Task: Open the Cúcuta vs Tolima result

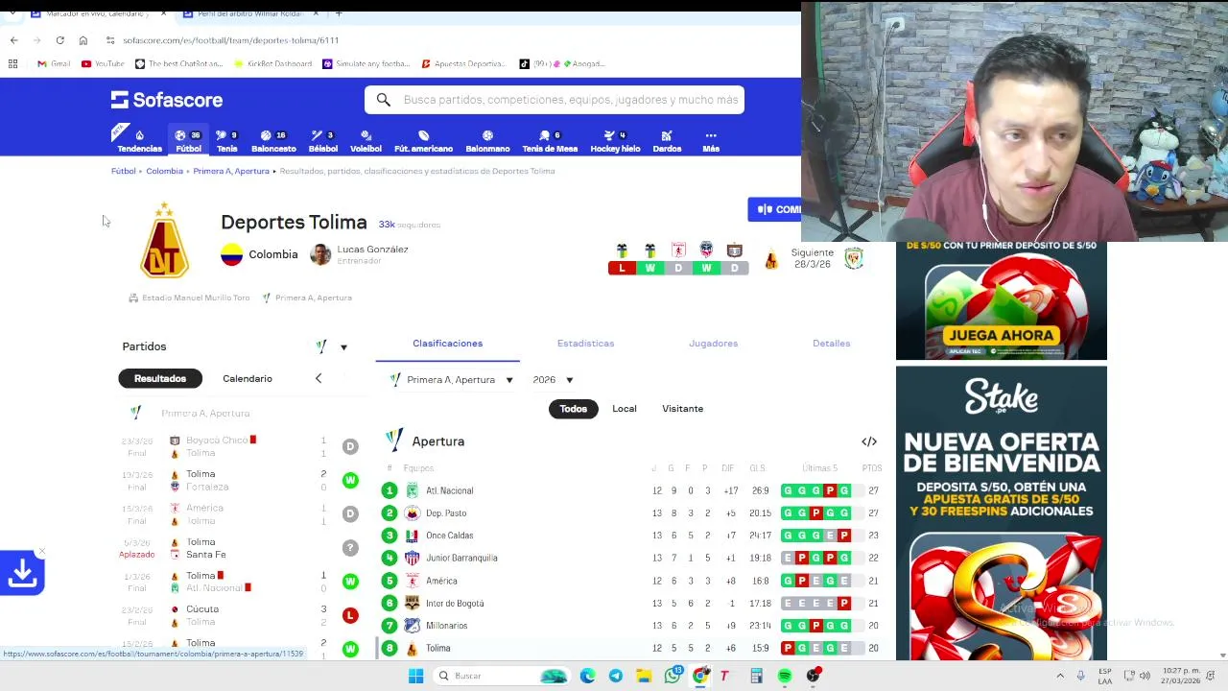Action: [240, 615]
